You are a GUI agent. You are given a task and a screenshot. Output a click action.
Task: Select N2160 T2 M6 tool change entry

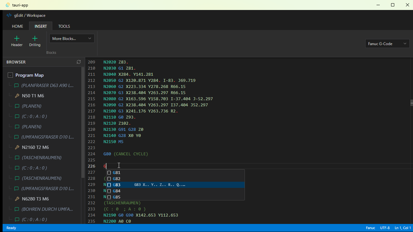click(35, 147)
